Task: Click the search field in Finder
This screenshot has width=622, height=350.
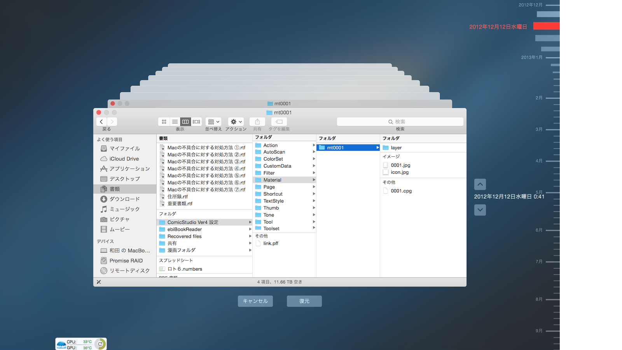Action: (400, 122)
